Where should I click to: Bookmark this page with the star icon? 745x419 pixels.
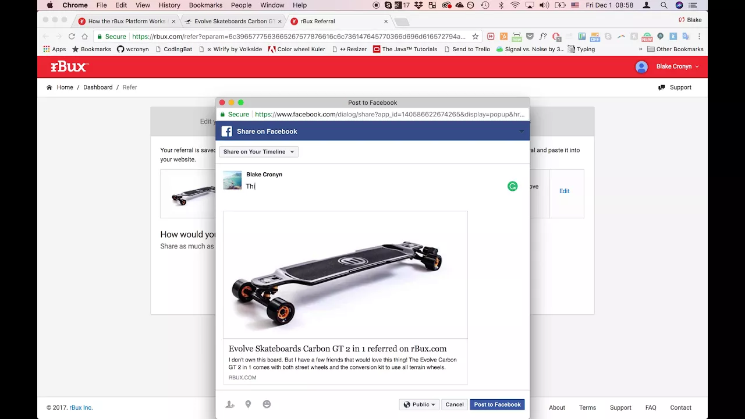476,36
